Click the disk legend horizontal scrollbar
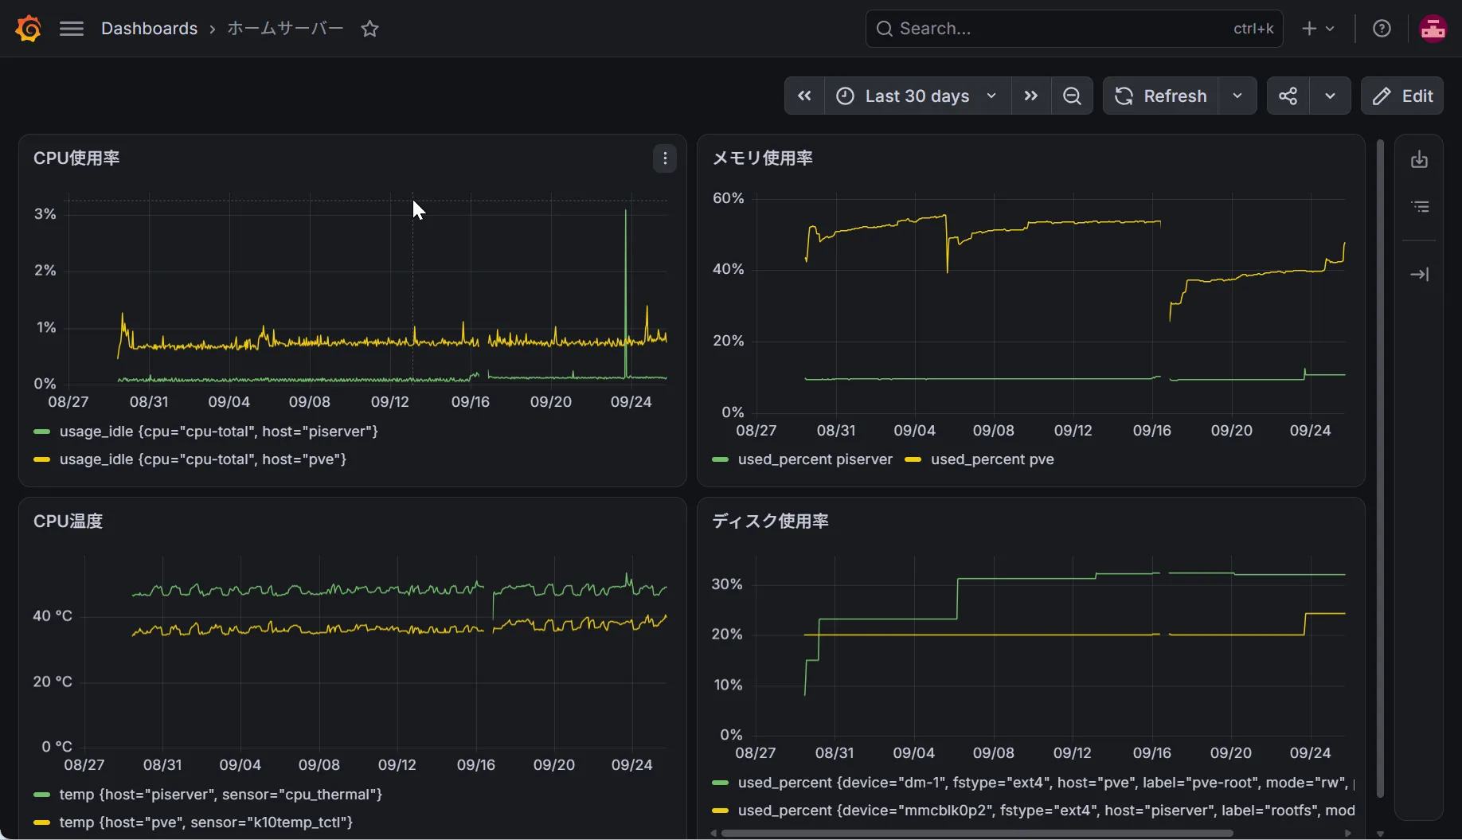1462x840 pixels. coord(977,834)
